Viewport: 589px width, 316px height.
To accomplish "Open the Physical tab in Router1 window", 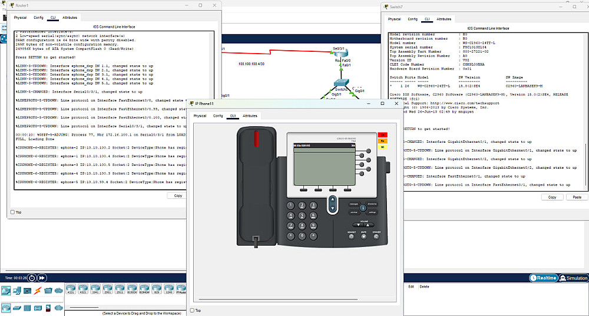I will pyautogui.click(x=20, y=17).
